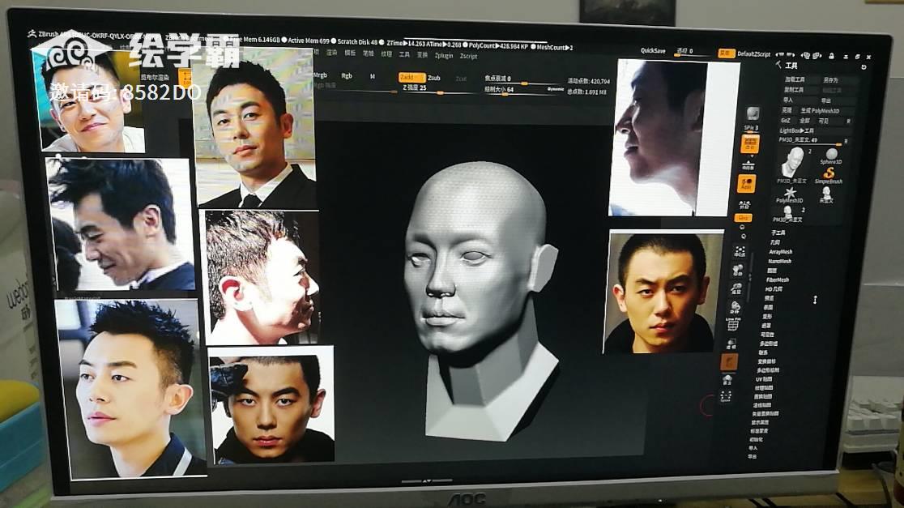The height and width of the screenshot is (508, 904).
Task: Click the DefaultZScript label
Action: (x=753, y=53)
